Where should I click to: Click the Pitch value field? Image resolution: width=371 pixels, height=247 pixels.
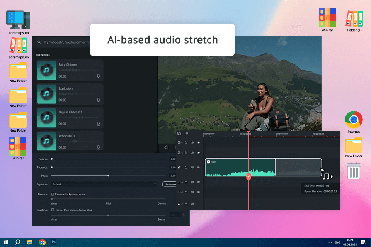click(173, 176)
